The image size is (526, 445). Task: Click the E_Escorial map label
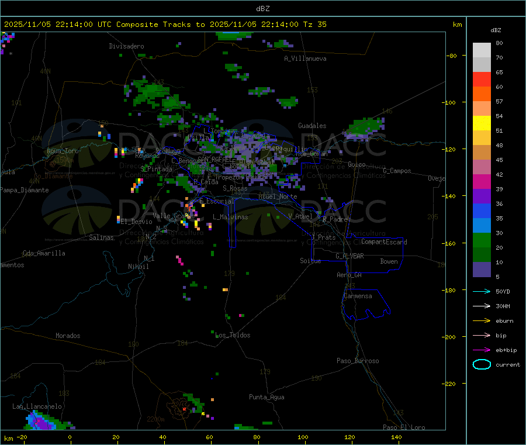tap(217, 201)
